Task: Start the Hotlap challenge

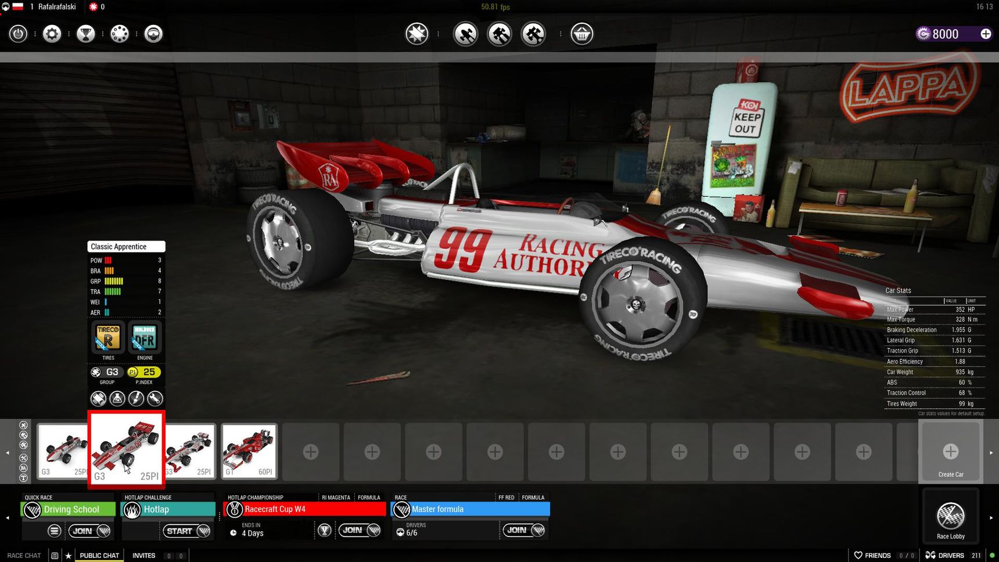Action: 186,531
